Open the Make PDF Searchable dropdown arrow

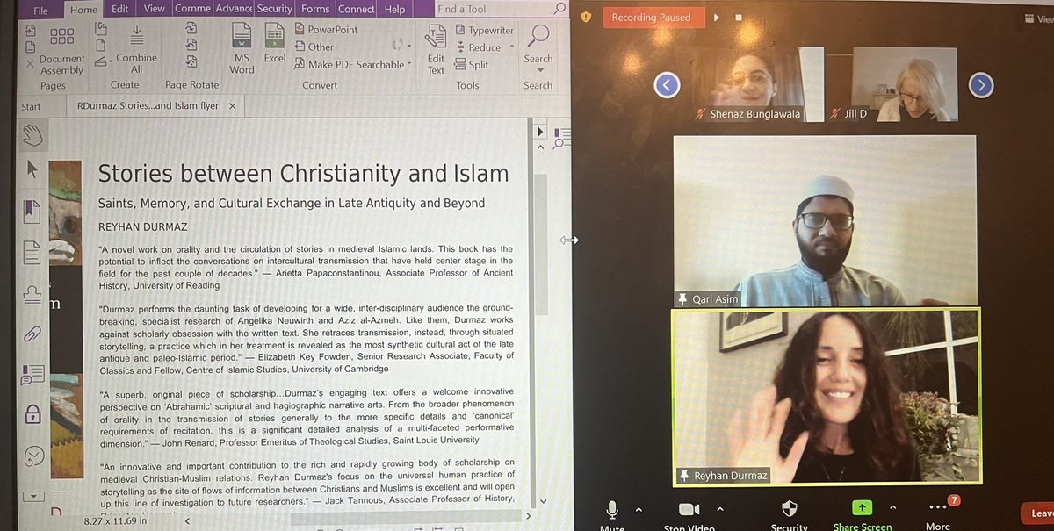pyautogui.click(x=410, y=64)
